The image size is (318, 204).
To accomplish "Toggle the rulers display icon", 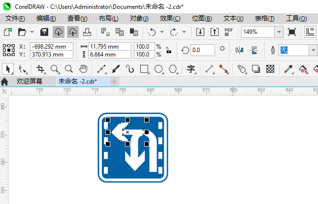I will point(310,32).
